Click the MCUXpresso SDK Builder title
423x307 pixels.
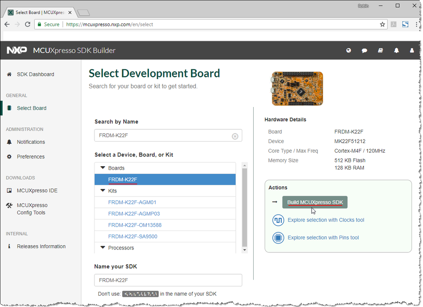coord(74,50)
